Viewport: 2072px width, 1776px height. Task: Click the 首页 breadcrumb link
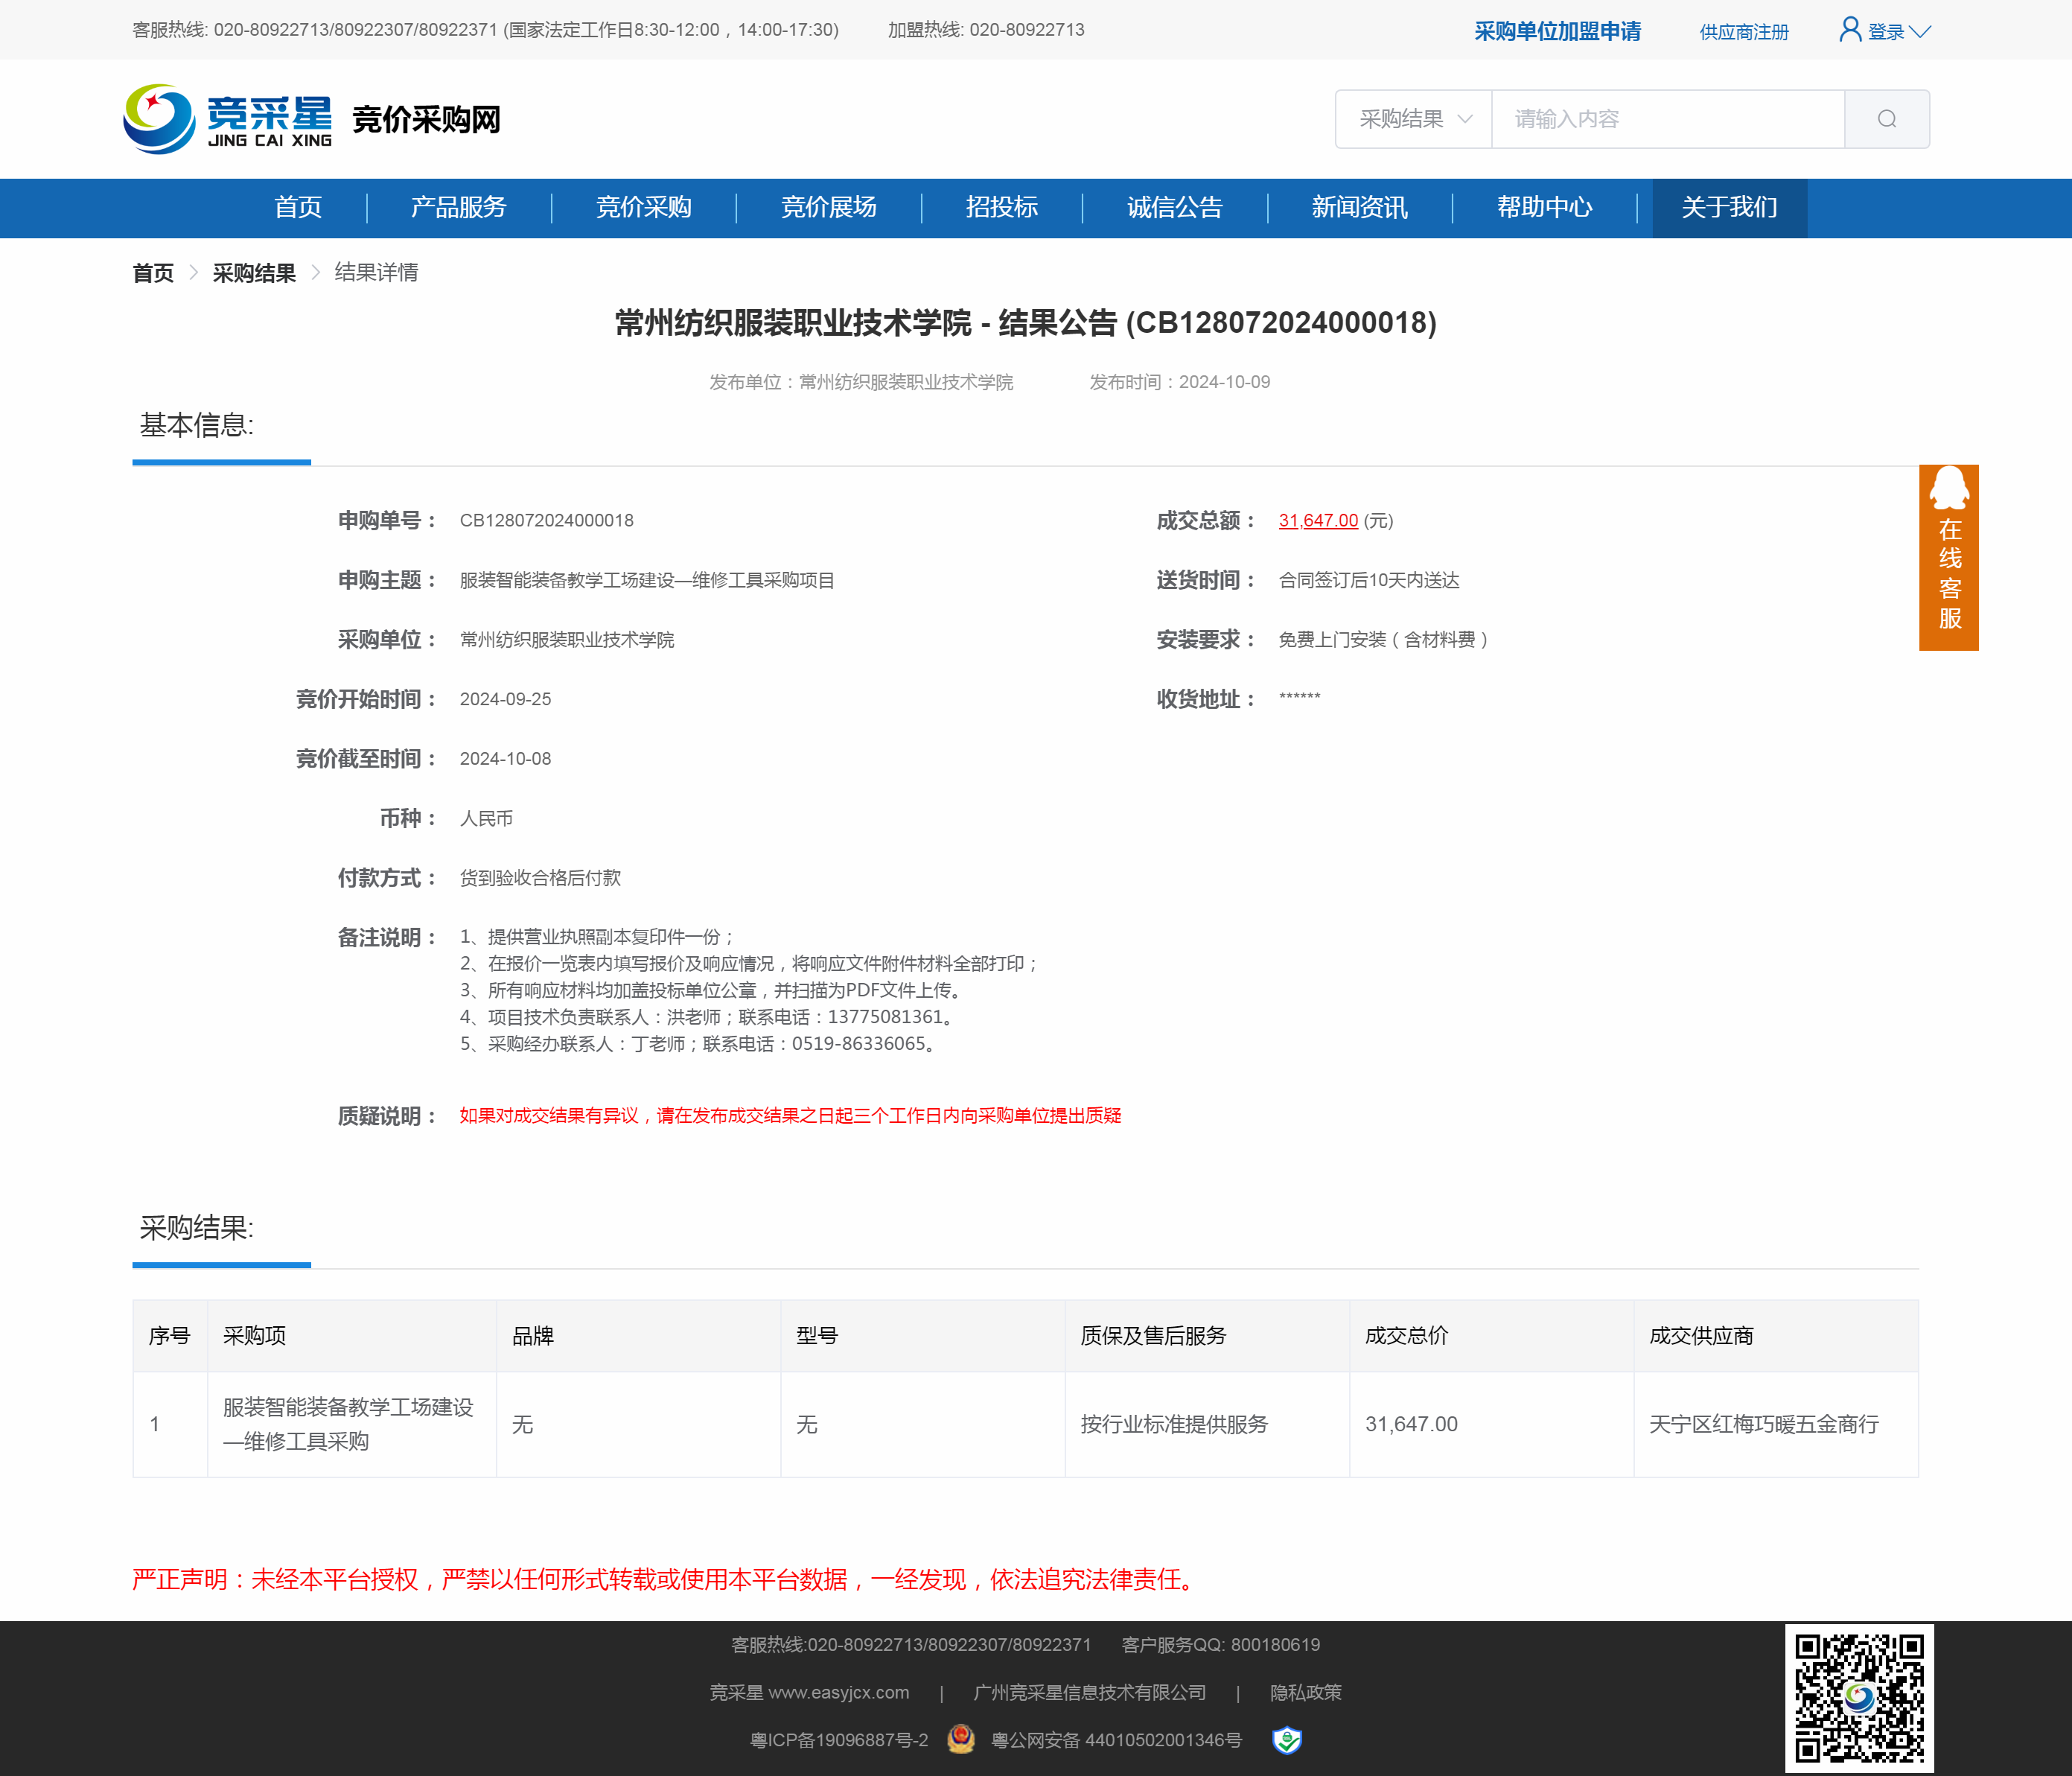pyautogui.click(x=153, y=273)
